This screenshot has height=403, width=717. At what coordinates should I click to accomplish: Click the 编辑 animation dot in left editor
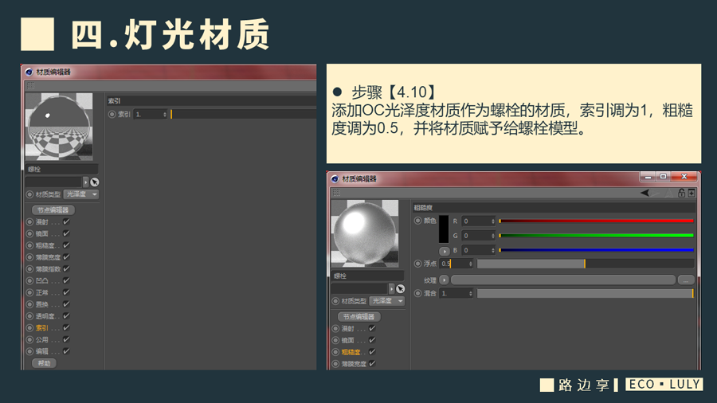coord(29,351)
